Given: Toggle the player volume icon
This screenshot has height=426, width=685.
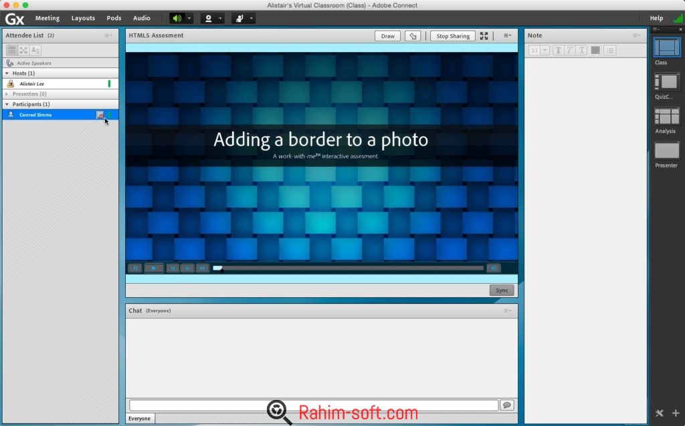Looking at the screenshot, I should (x=494, y=268).
